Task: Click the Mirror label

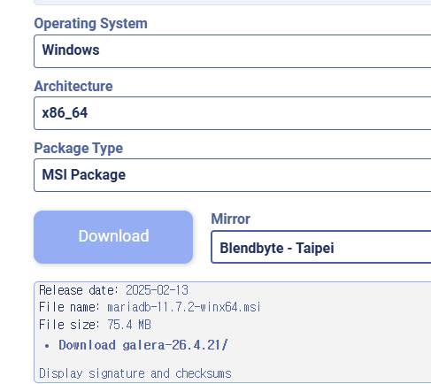Action: click(x=230, y=219)
